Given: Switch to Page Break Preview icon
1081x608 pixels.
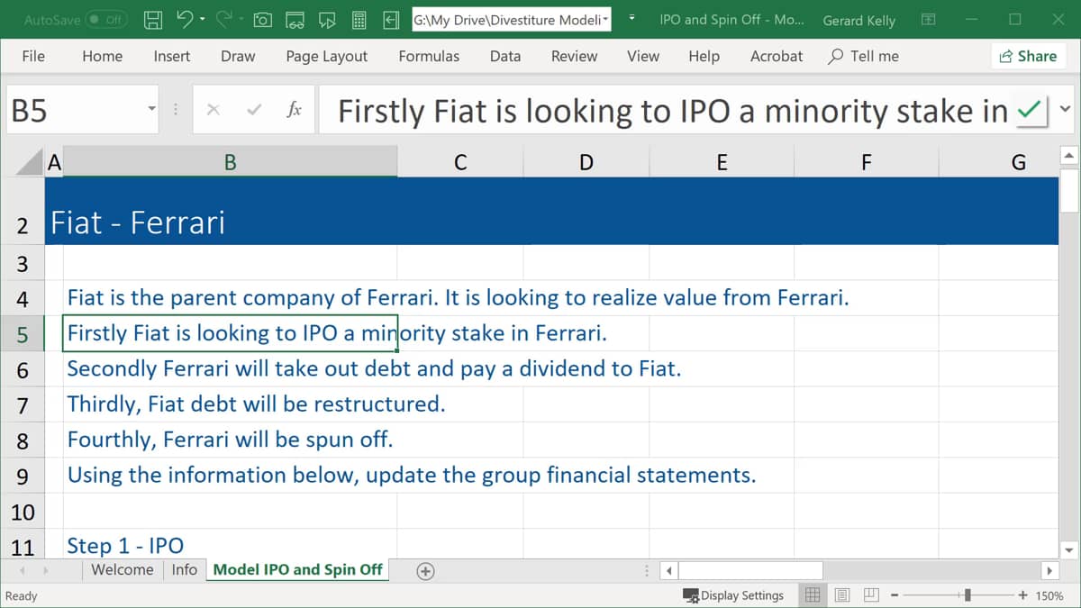Looking at the screenshot, I should point(871,595).
